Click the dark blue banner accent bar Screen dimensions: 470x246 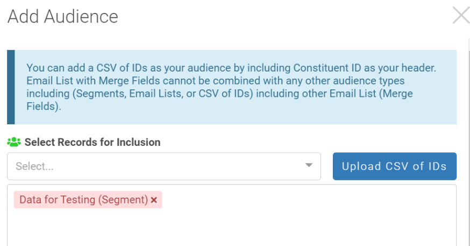point(11,87)
